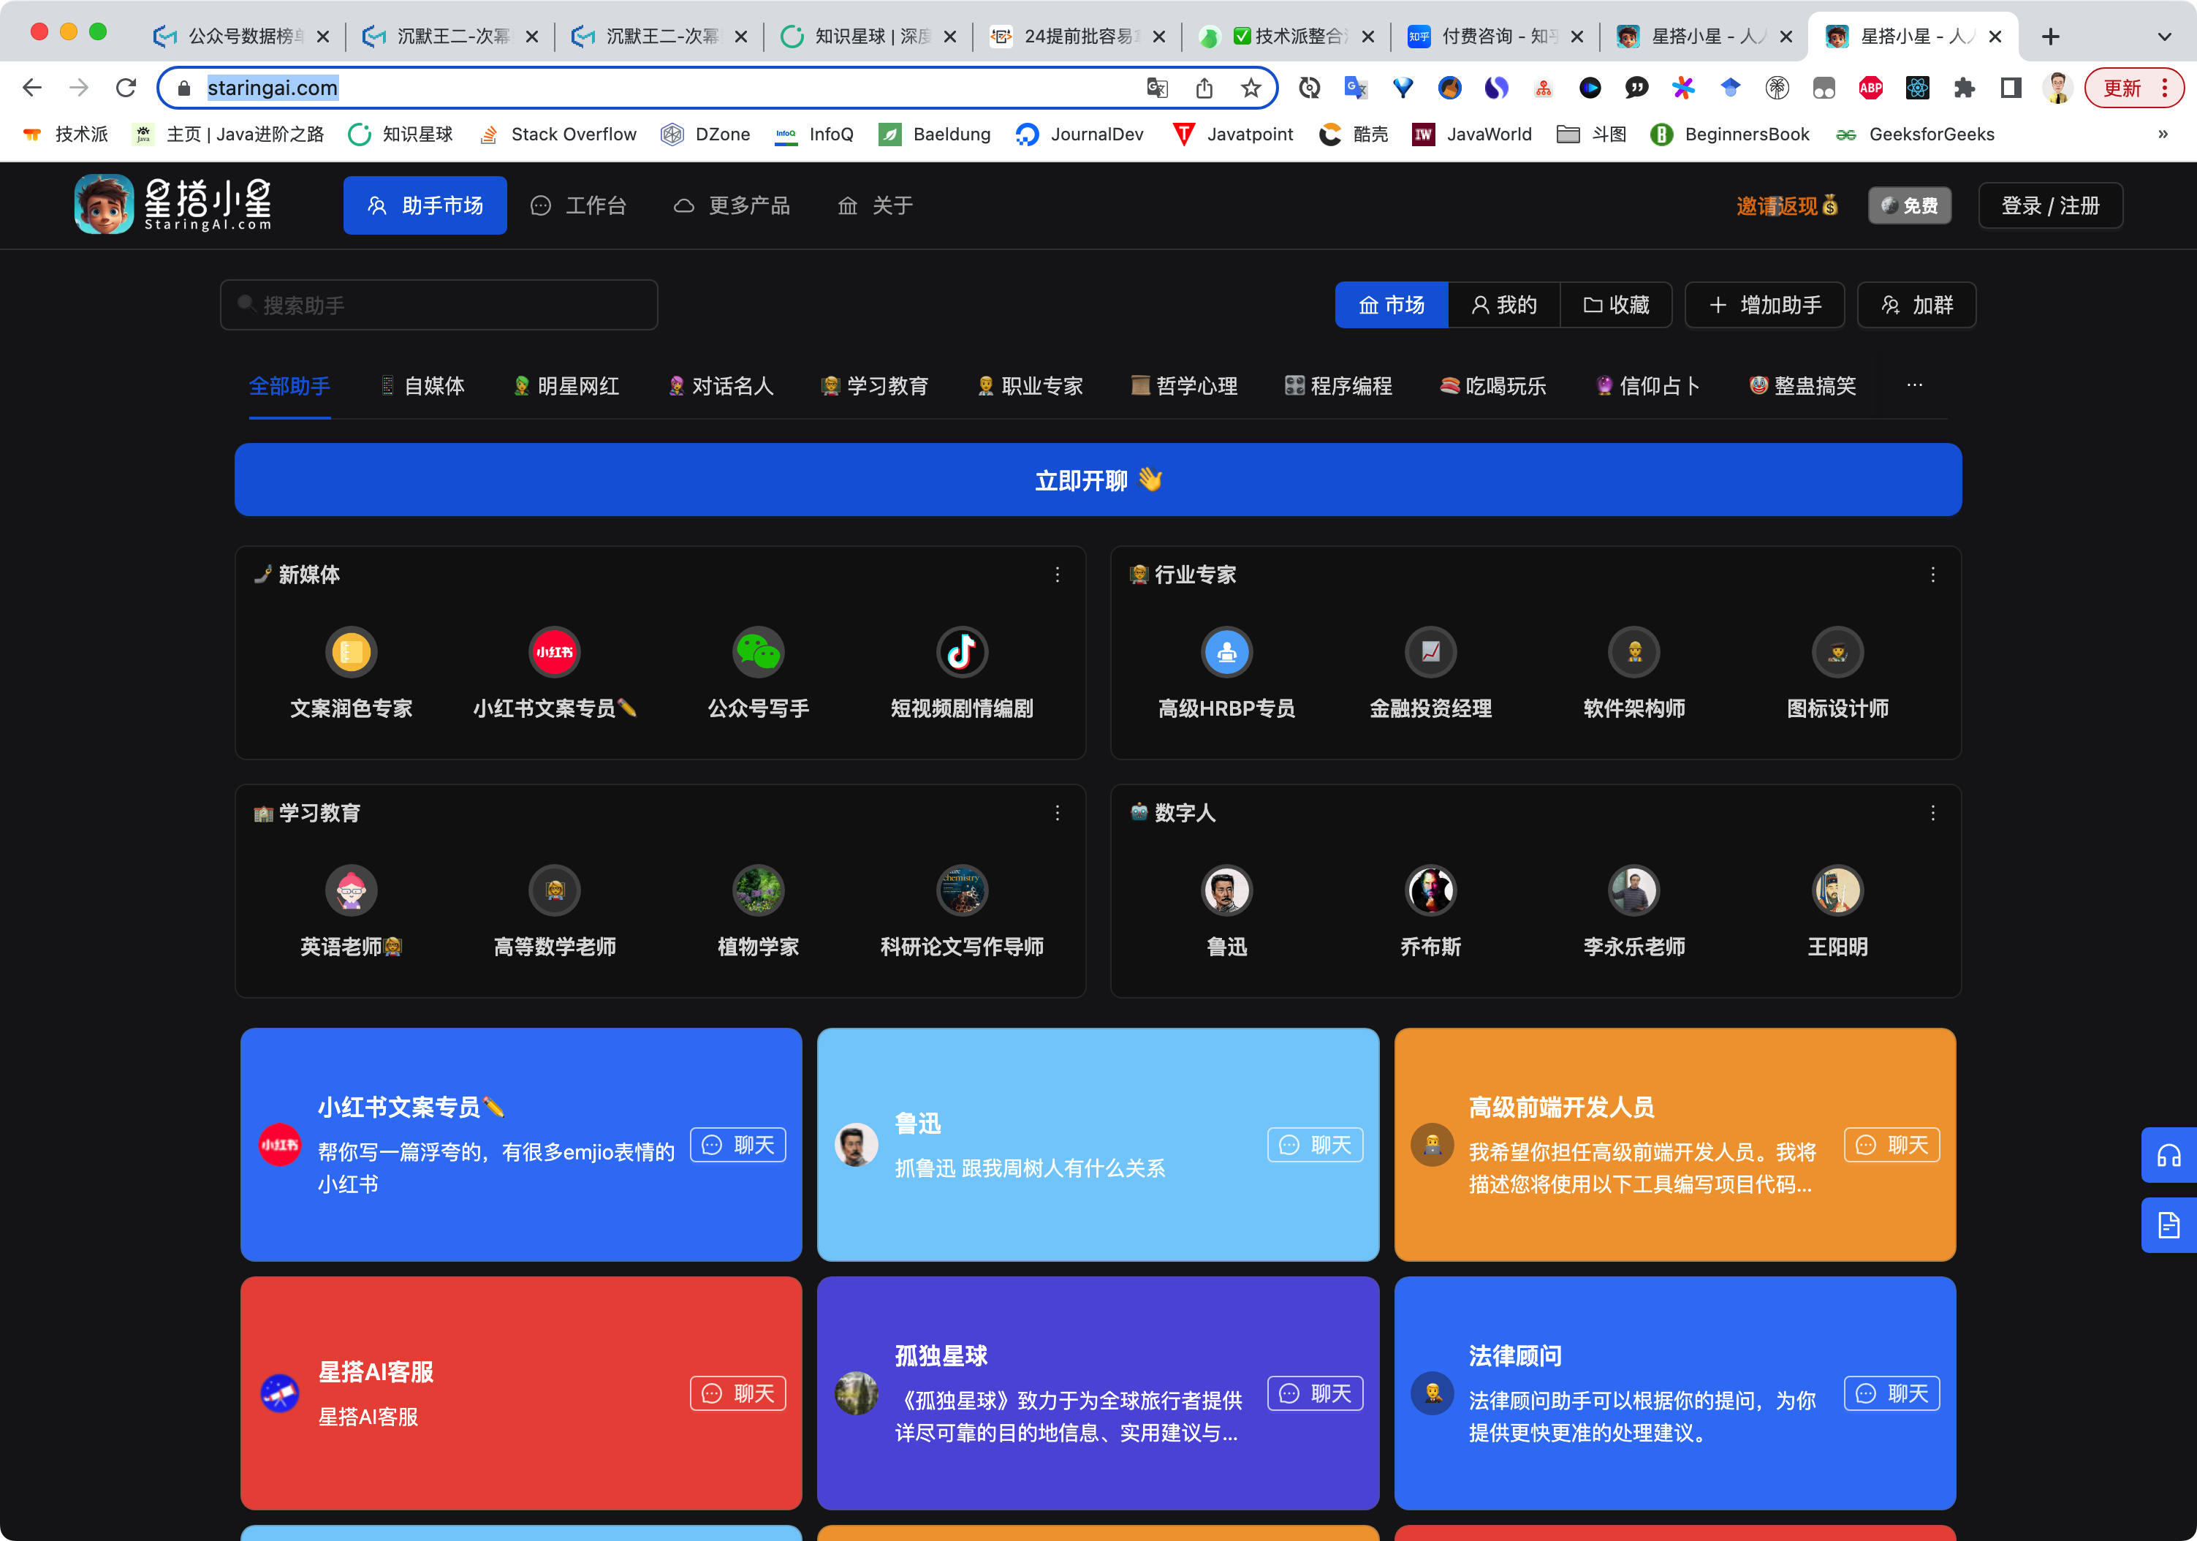Switch to the 我的 view
Viewport: 2197px width, 1541px height.
tap(1503, 306)
